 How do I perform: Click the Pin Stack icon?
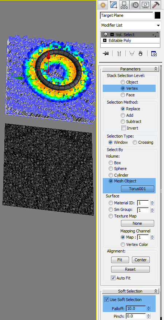point(106,54)
